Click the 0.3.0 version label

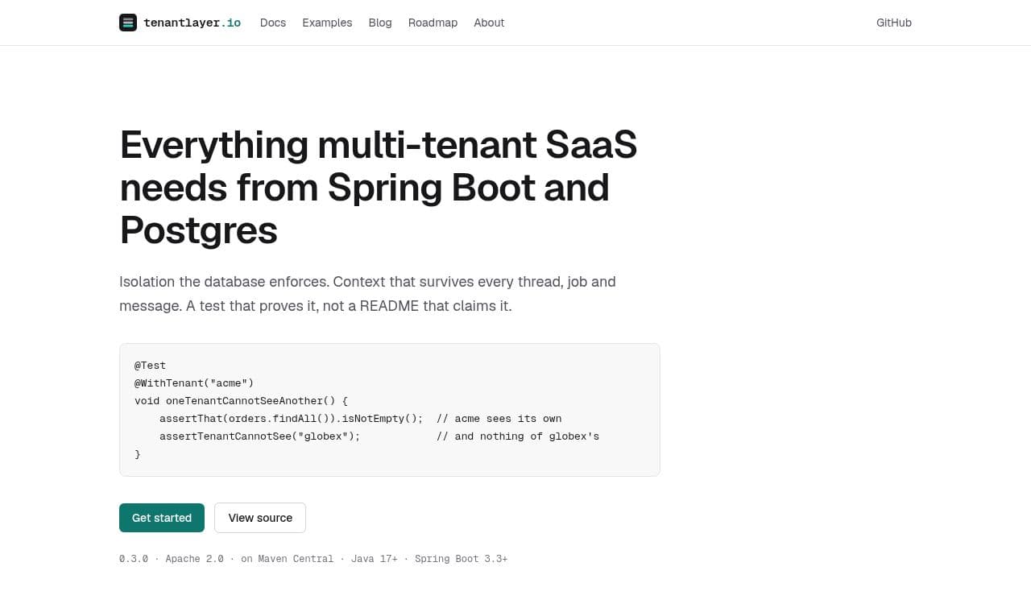[x=134, y=559]
